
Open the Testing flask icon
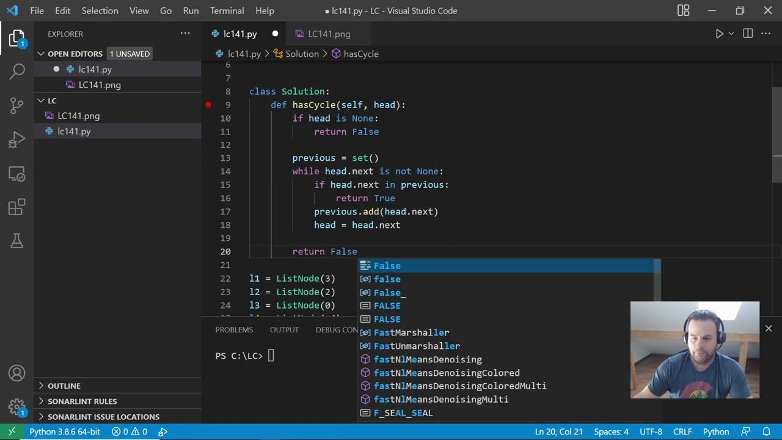pos(17,241)
